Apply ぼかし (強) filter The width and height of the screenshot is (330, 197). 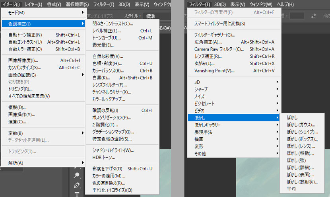click(x=302, y=160)
